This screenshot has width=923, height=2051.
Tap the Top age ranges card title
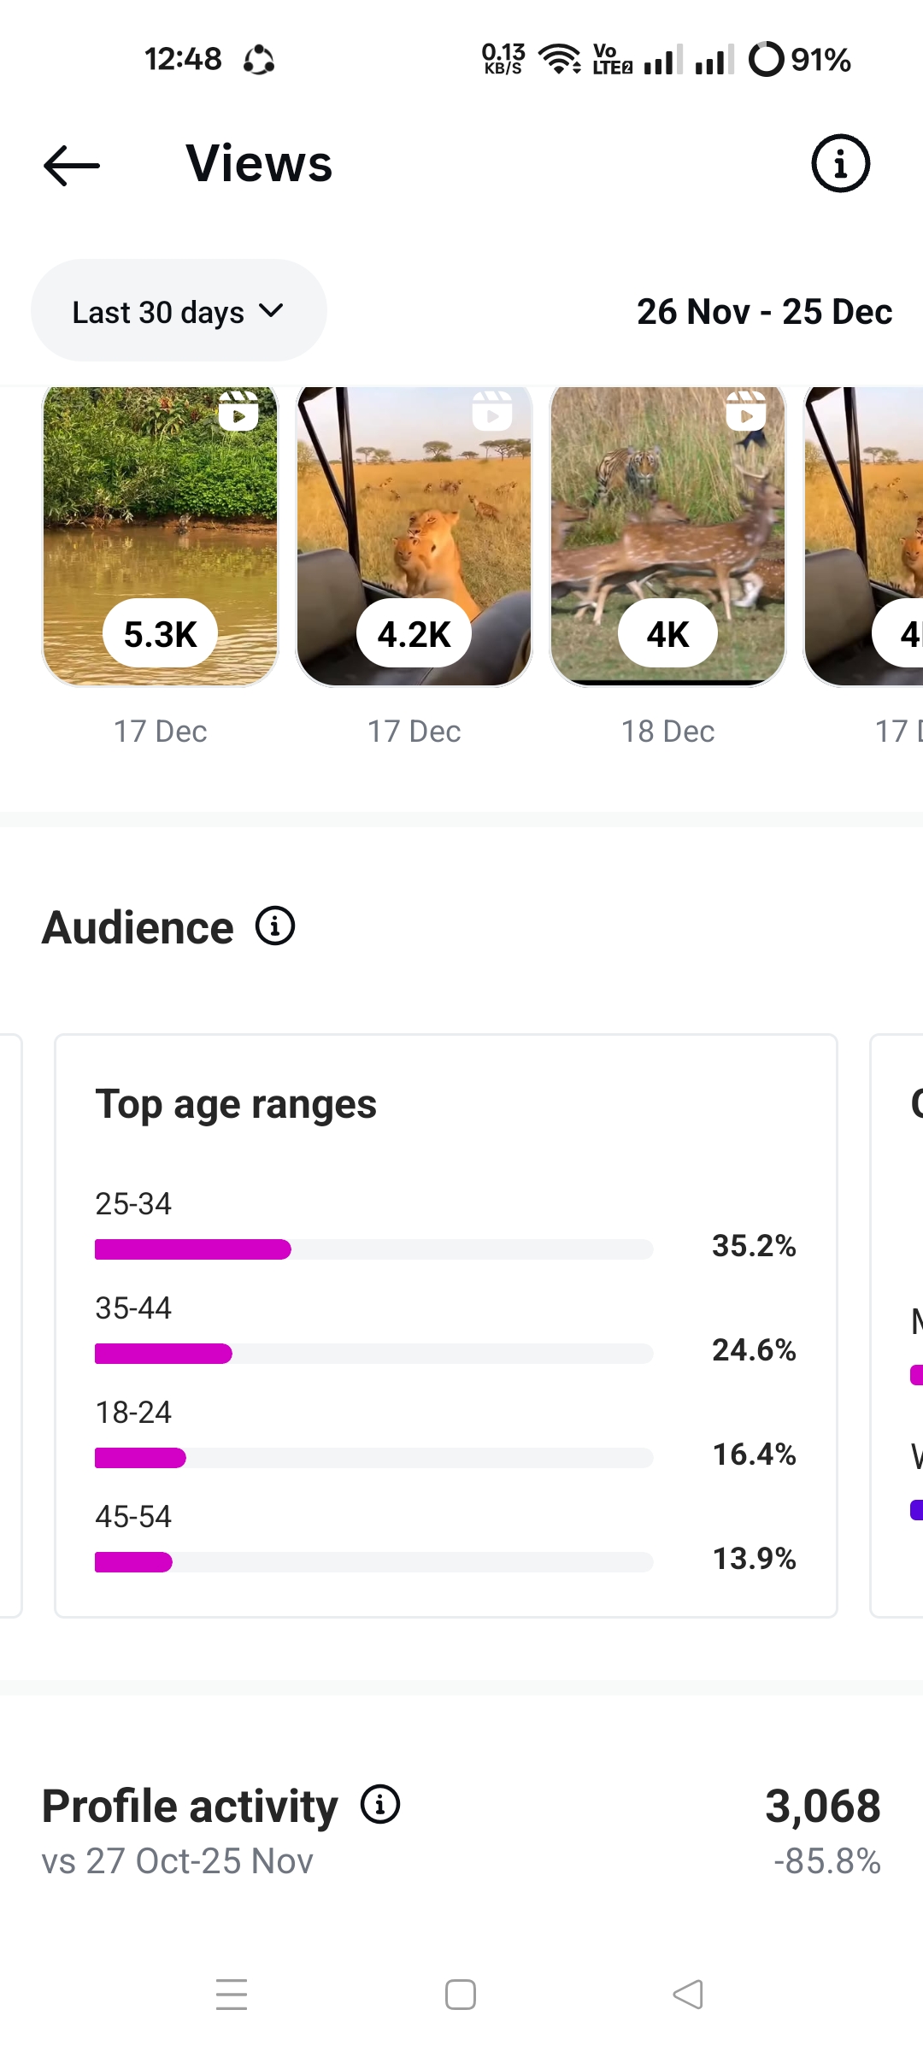pyautogui.click(x=236, y=1104)
